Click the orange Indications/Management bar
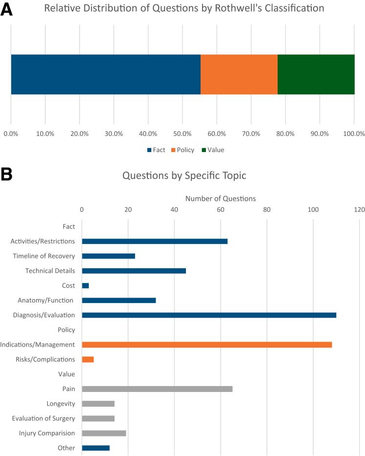365x456 pixels. (207, 345)
